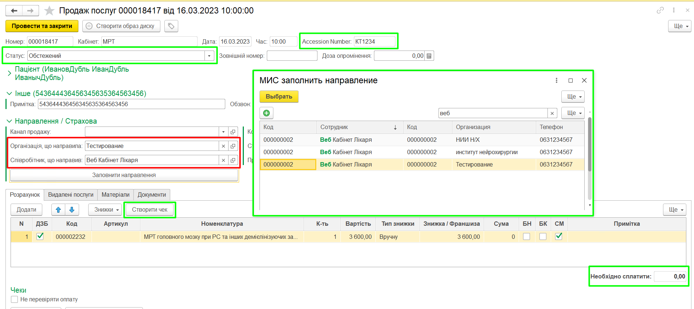Click the tag icon button in toolbar

[x=171, y=26]
